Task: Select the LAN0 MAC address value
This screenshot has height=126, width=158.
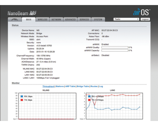Action: pos(44,72)
